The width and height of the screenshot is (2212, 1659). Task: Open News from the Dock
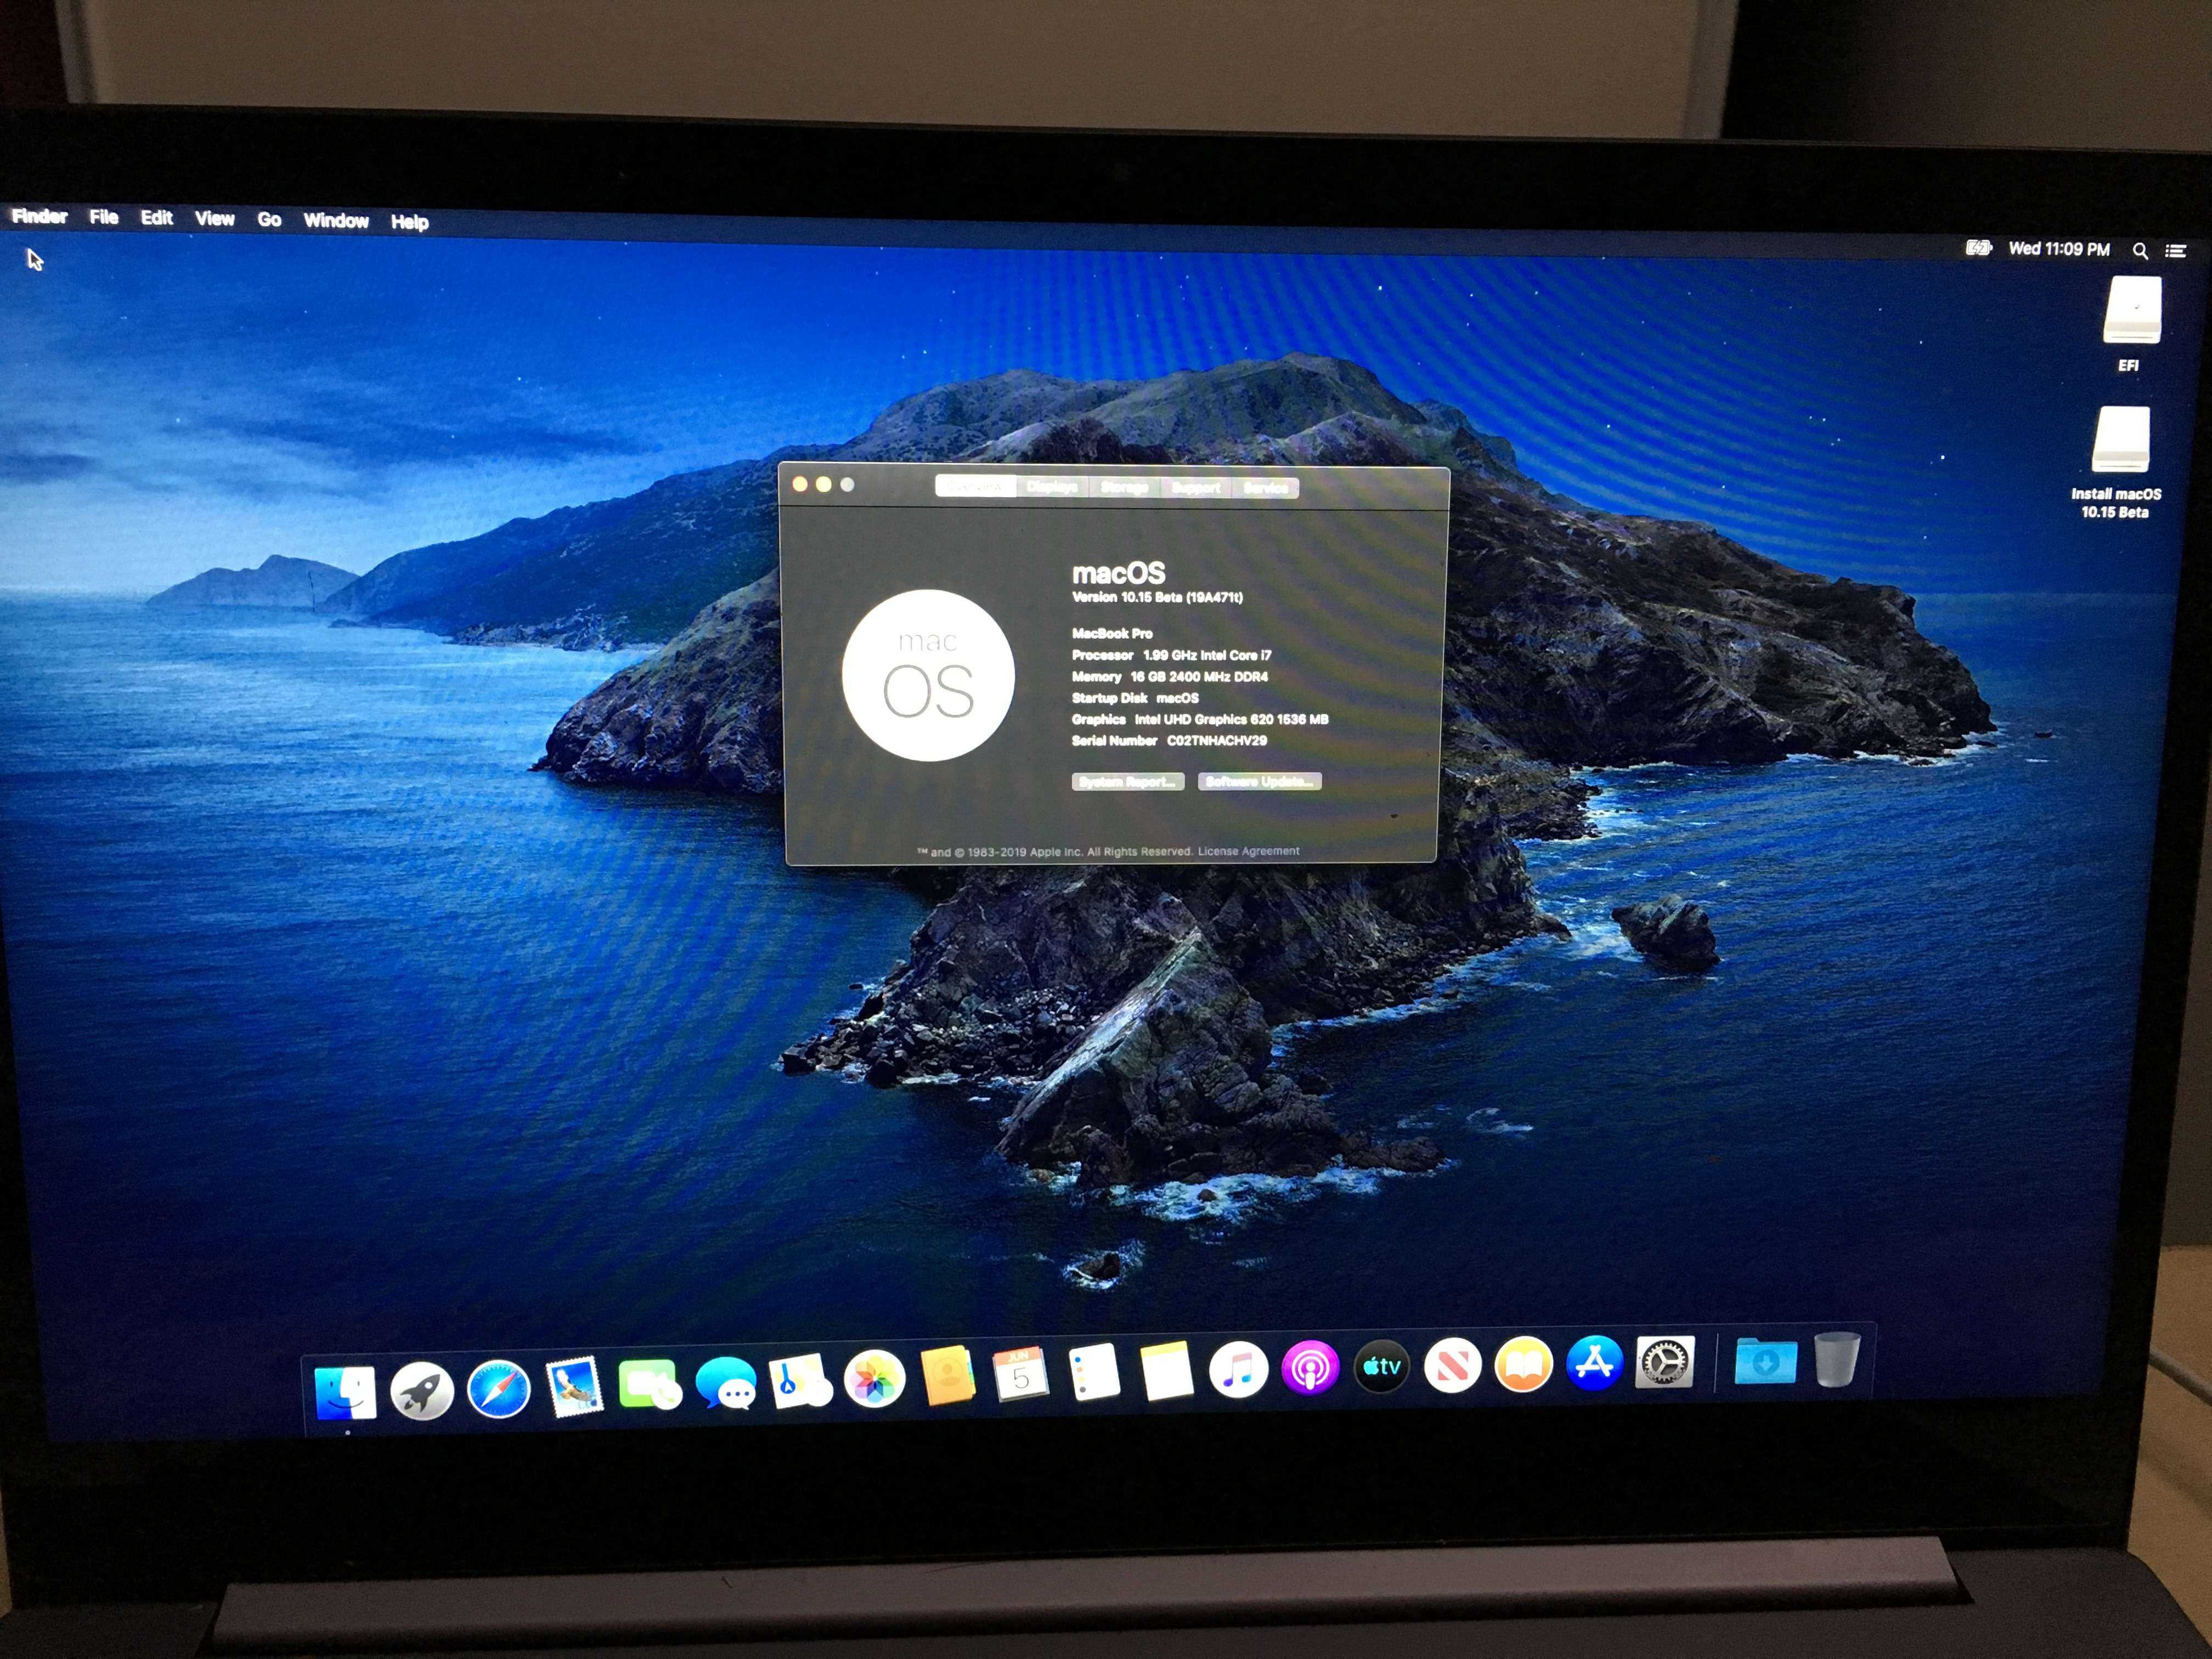click(1452, 1365)
